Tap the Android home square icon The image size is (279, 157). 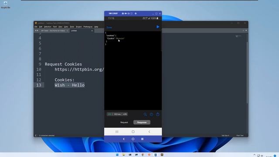(x=133, y=132)
